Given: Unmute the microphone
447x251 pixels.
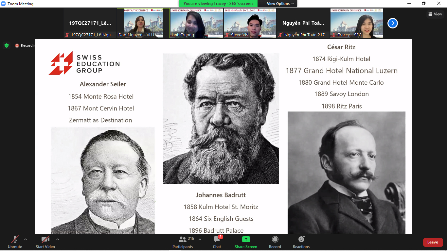Looking at the screenshot, I should [15, 242].
